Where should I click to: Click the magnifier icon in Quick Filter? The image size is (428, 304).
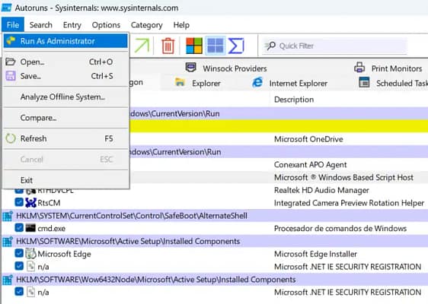click(270, 46)
